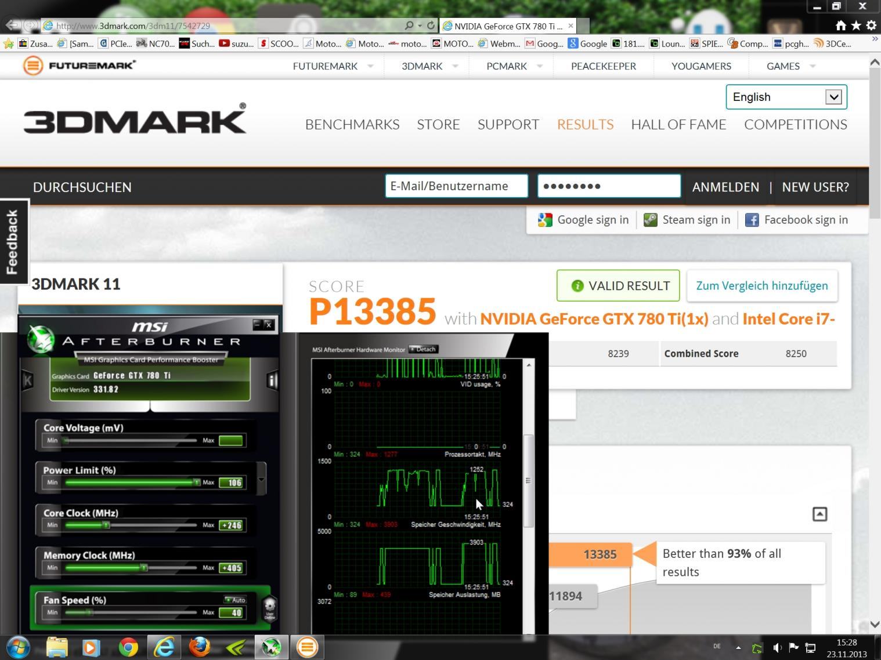The height and width of the screenshot is (660, 881).
Task: Open the YOUGAMERS link
Action: point(701,66)
